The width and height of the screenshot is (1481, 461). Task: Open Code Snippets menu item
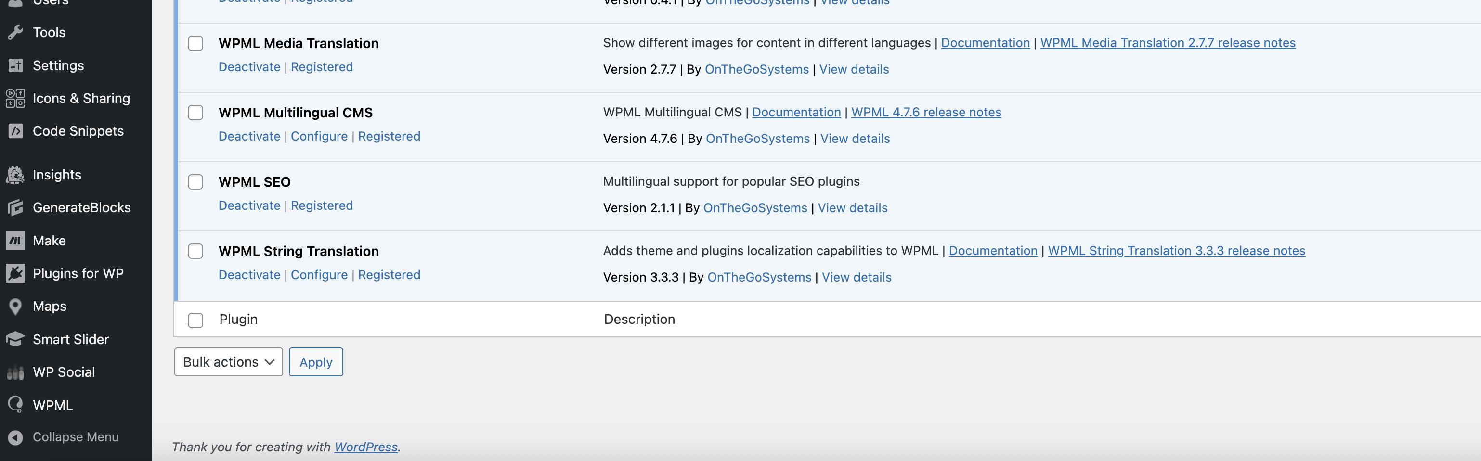78,131
